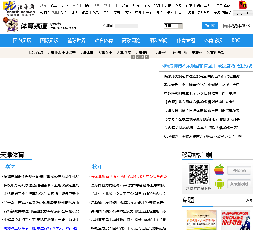Select slide 3 in slideshow pager
This screenshot has width=253, height=230.
(x=142, y=57)
